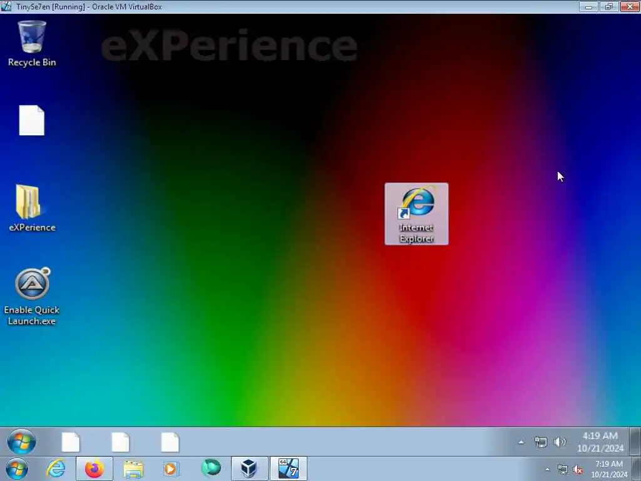Open guest network tray icon
The width and height of the screenshot is (641, 481).
click(540, 442)
